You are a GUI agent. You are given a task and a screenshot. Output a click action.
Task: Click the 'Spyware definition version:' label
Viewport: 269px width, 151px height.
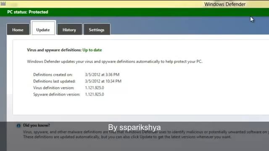(x=57, y=94)
